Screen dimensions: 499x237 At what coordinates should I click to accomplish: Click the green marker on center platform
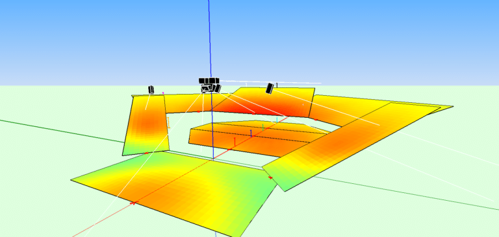point(263,127)
